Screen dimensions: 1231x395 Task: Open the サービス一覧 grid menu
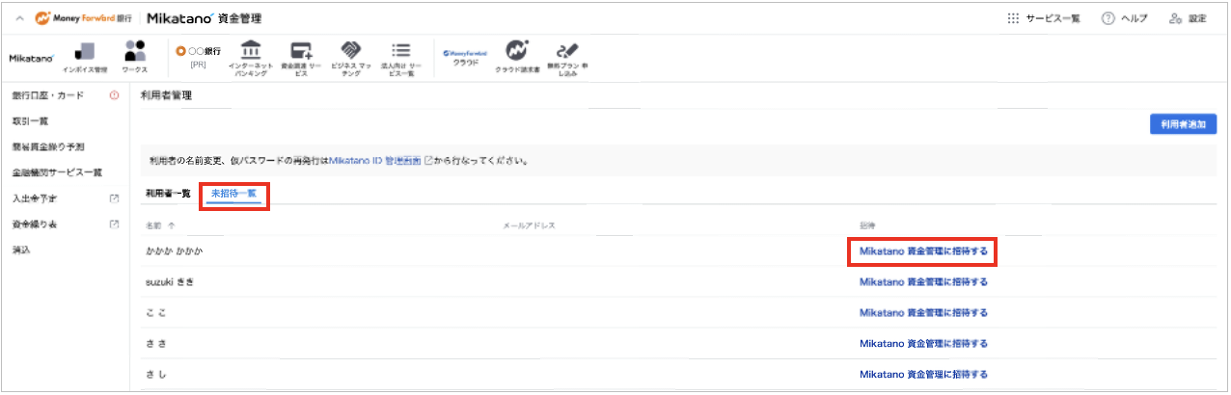(x=1044, y=18)
